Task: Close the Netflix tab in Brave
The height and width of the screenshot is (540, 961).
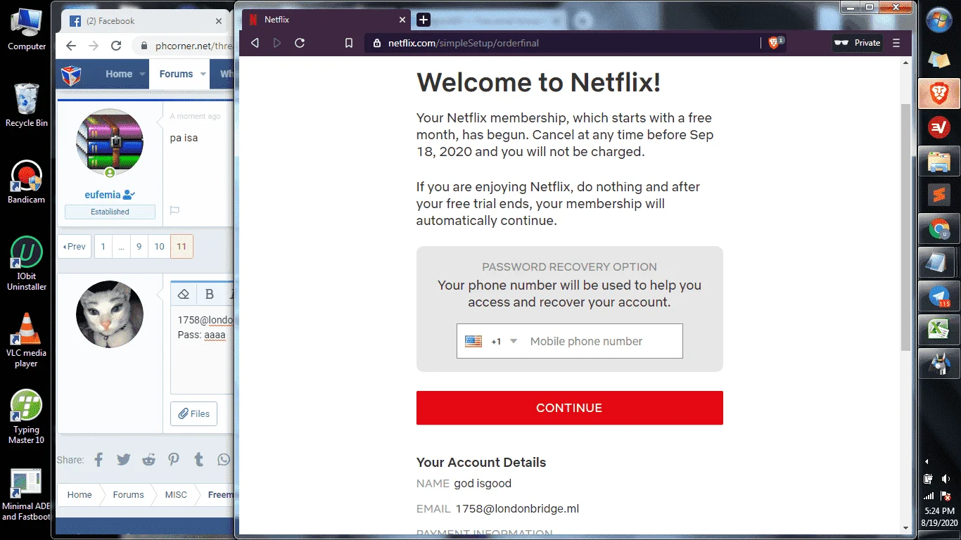Action: (402, 20)
